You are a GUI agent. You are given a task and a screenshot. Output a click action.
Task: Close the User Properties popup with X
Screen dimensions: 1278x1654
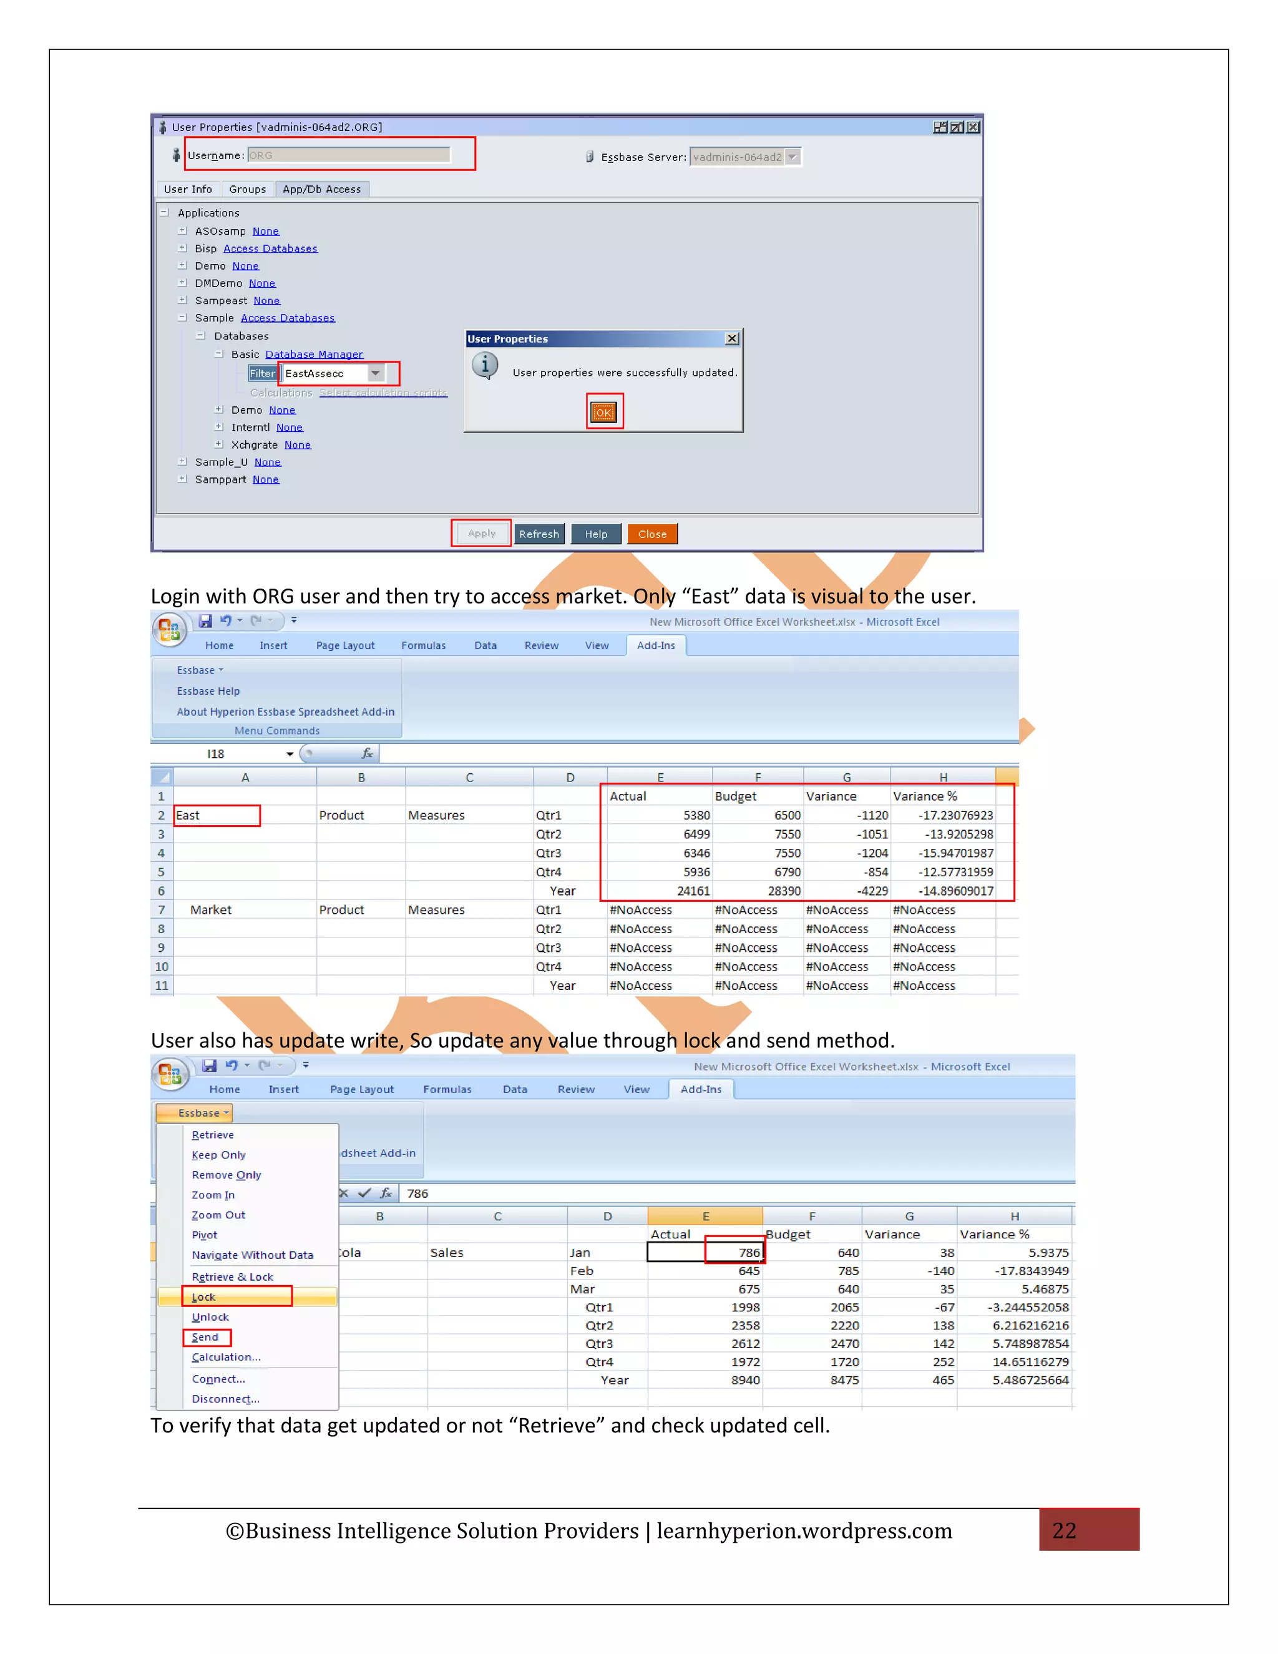pyautogui.click(x=732, y=338)
